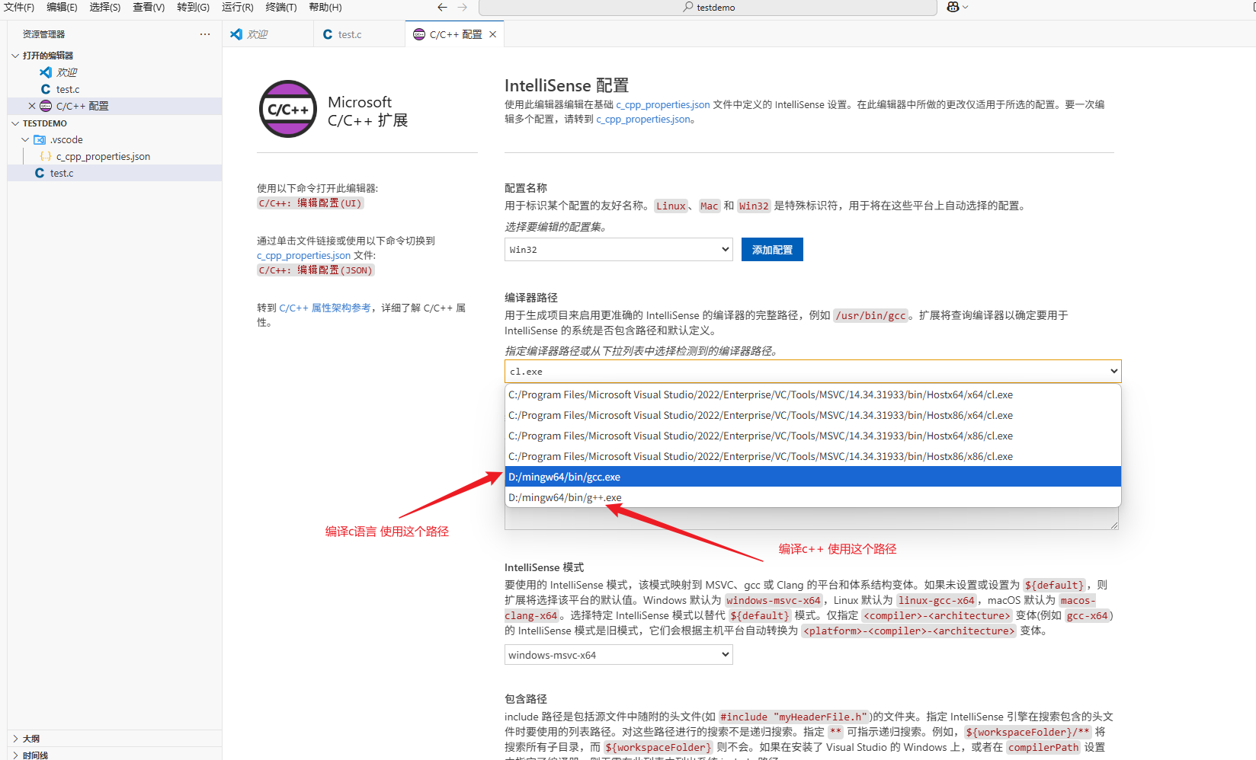Image resolution: width=1256 pixels, height=760 pixels.
Task: Click the search icon in command center
Action: tap(688, 7)
